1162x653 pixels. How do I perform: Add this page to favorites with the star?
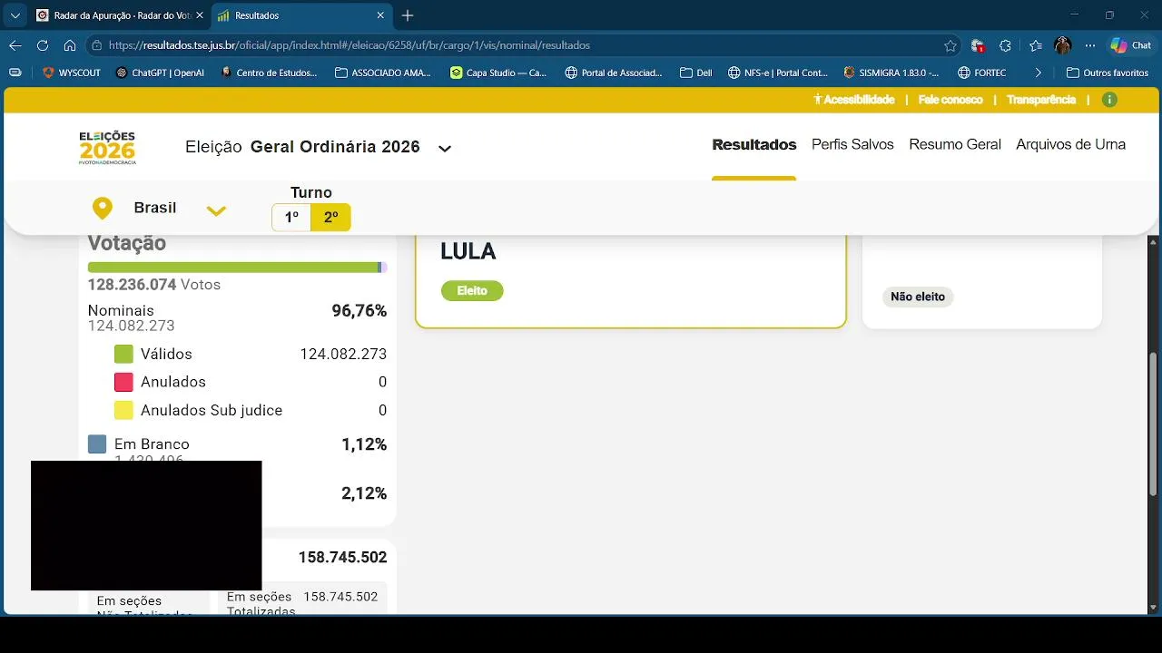950,45
